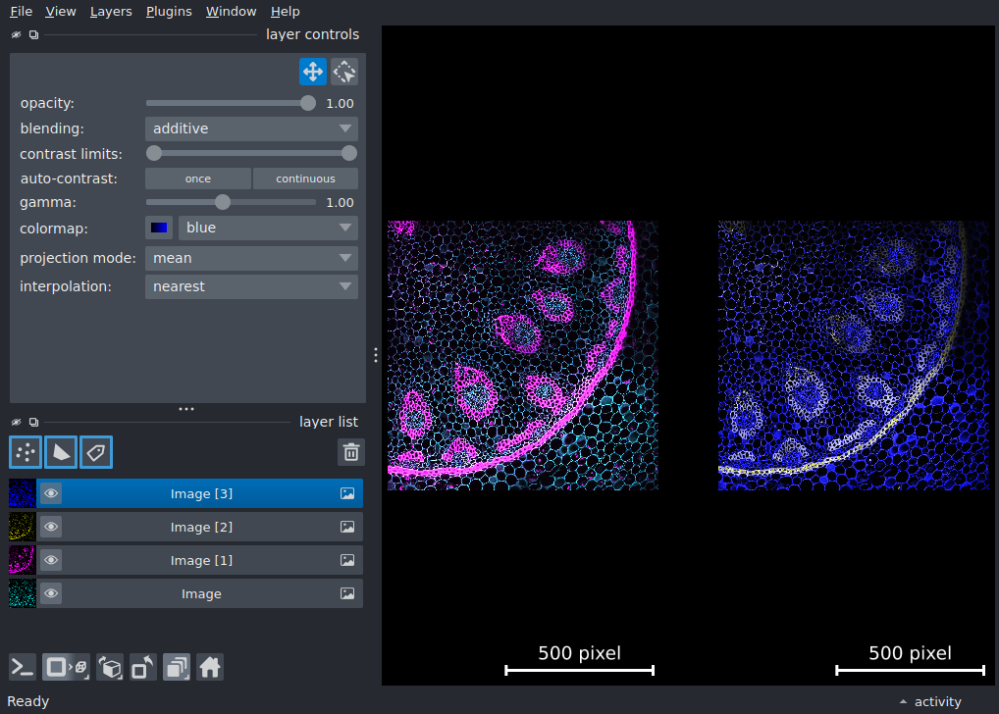Screen dimensions: 999x714
Task: Hide the Image [3] layer
Action: coord(51,493)
